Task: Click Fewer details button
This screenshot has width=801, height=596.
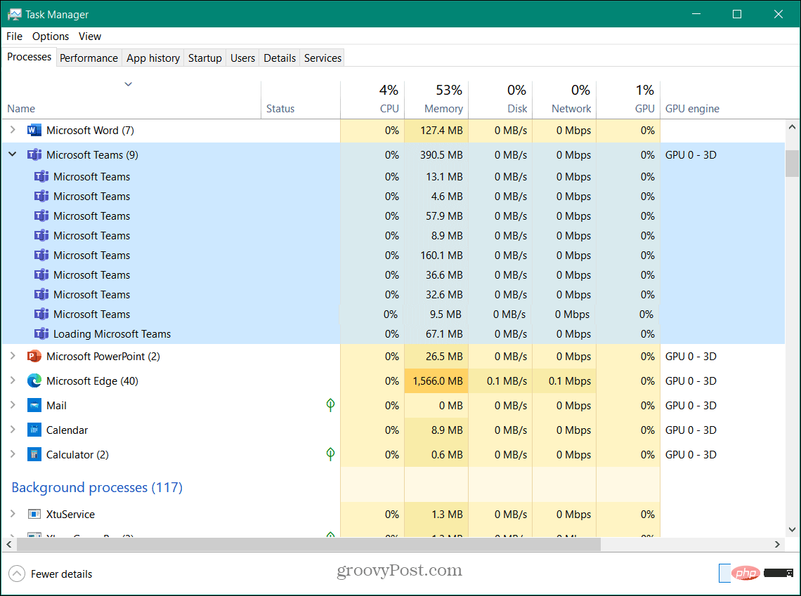Action: pos(51,574)
